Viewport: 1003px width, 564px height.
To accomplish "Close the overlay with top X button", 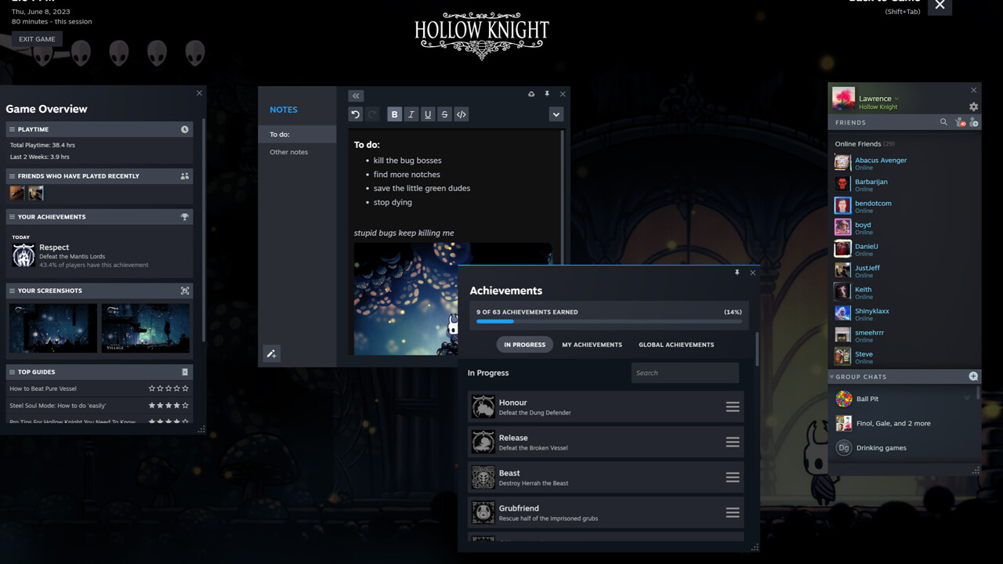I will 940,5.
